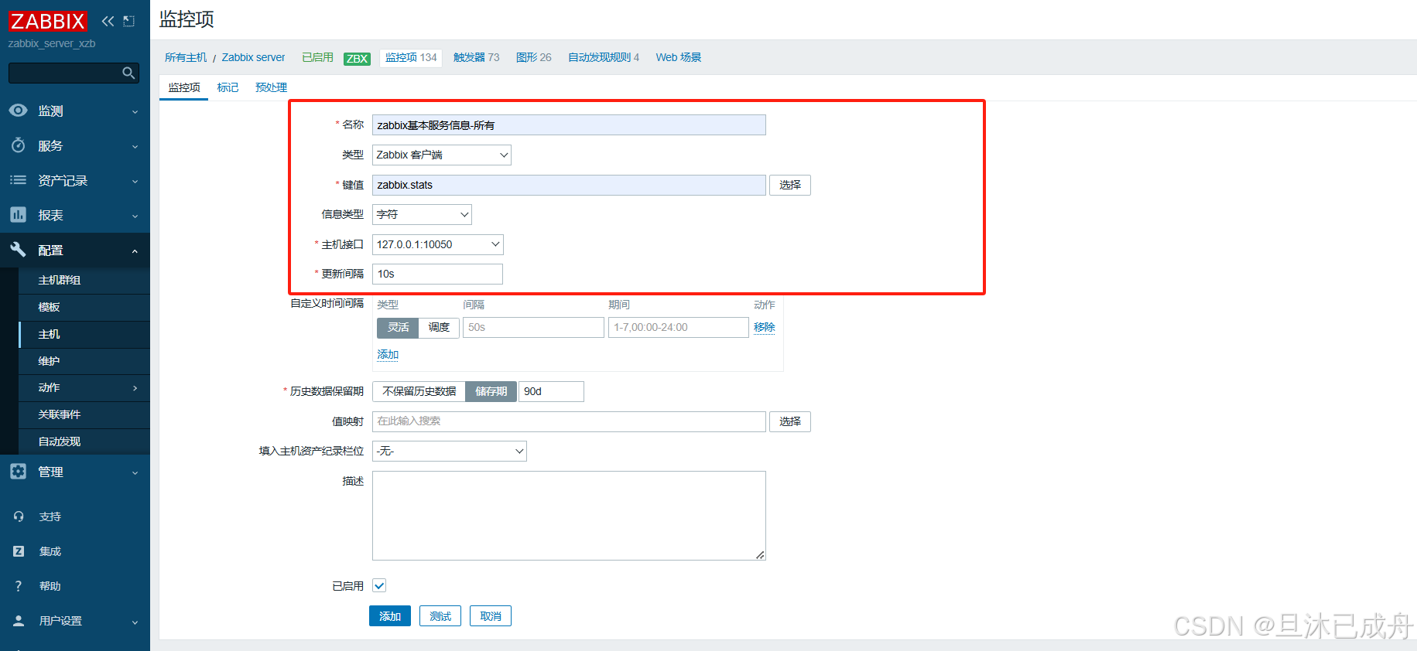Click the 取消 button

pos(491,616)
